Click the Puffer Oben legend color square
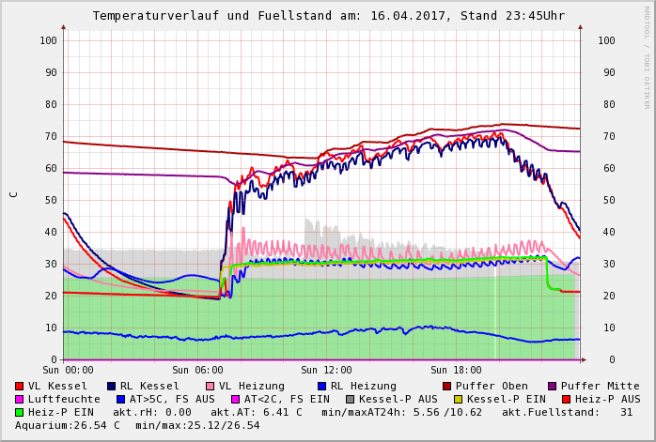This screenshot has height=442, width=656. [x=446, y=387]
